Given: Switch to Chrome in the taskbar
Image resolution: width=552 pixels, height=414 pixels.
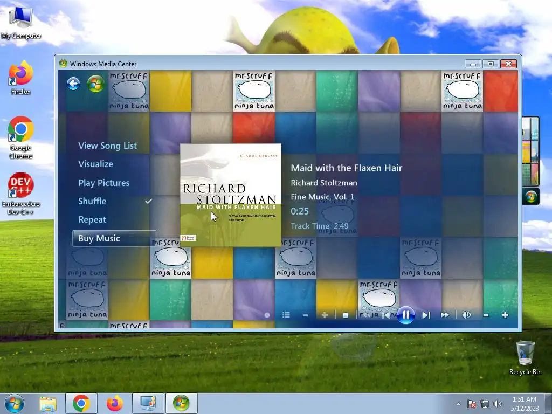Looking at the screenshot, I should (81, 403).
